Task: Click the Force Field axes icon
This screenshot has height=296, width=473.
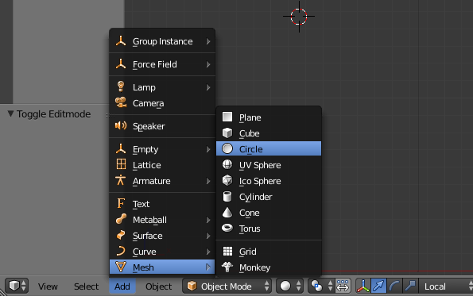Action: coord(121,64)
